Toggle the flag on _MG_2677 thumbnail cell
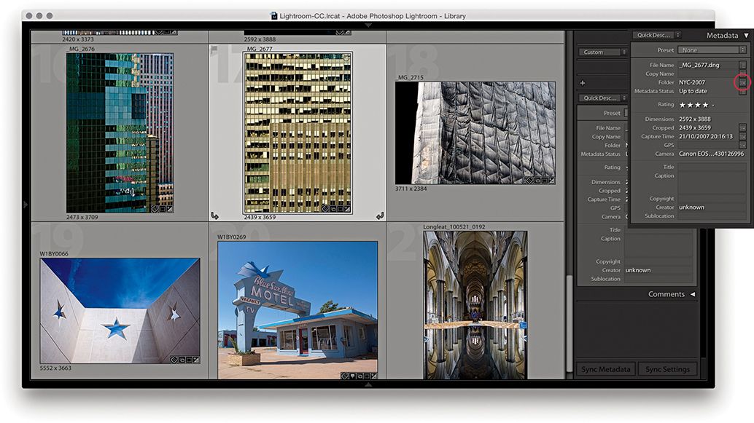Viewport: 754px width, 423px height. (214, 50)
